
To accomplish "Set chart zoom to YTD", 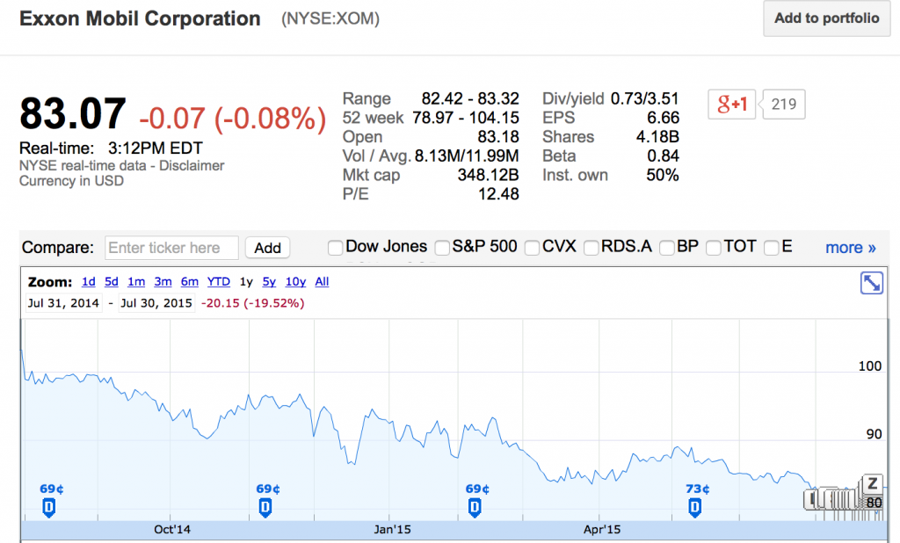I will click(x=219, y=282).
